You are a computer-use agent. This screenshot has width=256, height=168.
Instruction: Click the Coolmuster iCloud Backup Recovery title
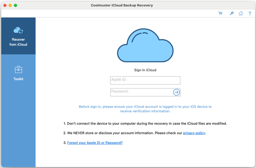click(x=122, y=5)
